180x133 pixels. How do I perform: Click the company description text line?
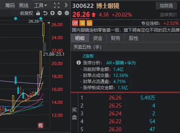126,30
